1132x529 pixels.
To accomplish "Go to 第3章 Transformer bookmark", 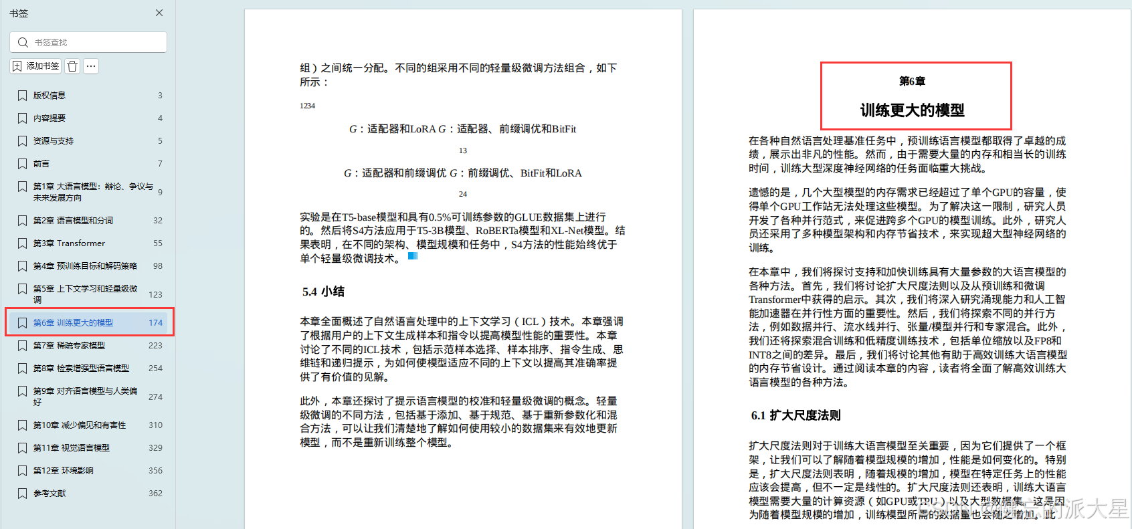I will 69,243.
